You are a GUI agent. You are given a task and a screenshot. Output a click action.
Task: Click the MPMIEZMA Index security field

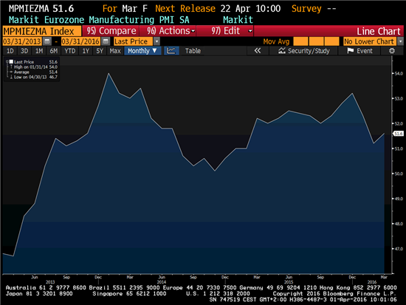(x=42, y=31)
